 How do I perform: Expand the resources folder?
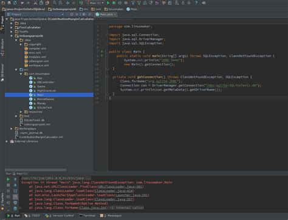point(21,112)
